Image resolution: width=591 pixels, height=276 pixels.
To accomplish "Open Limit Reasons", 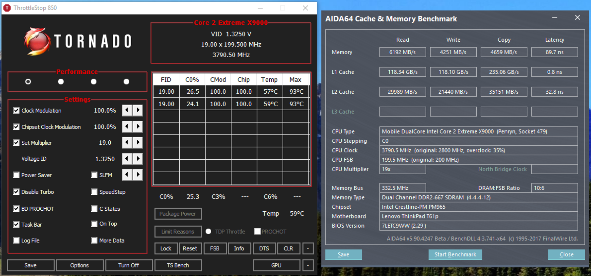I will point(178,231).
